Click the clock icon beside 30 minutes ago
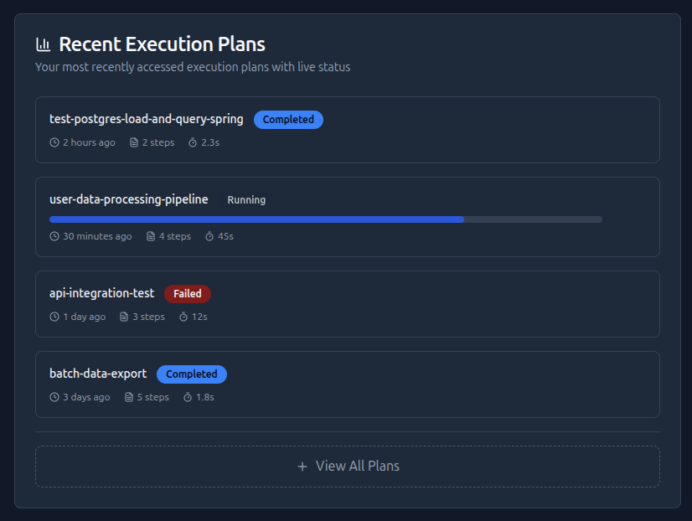 [54, 236]
